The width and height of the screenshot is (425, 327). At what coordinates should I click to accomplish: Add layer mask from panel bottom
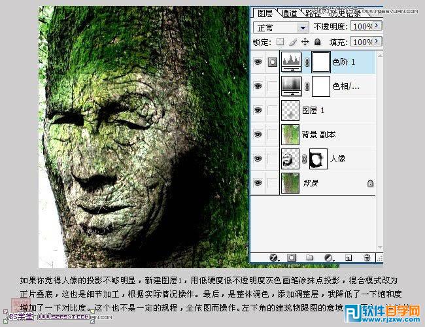[292, 257]
